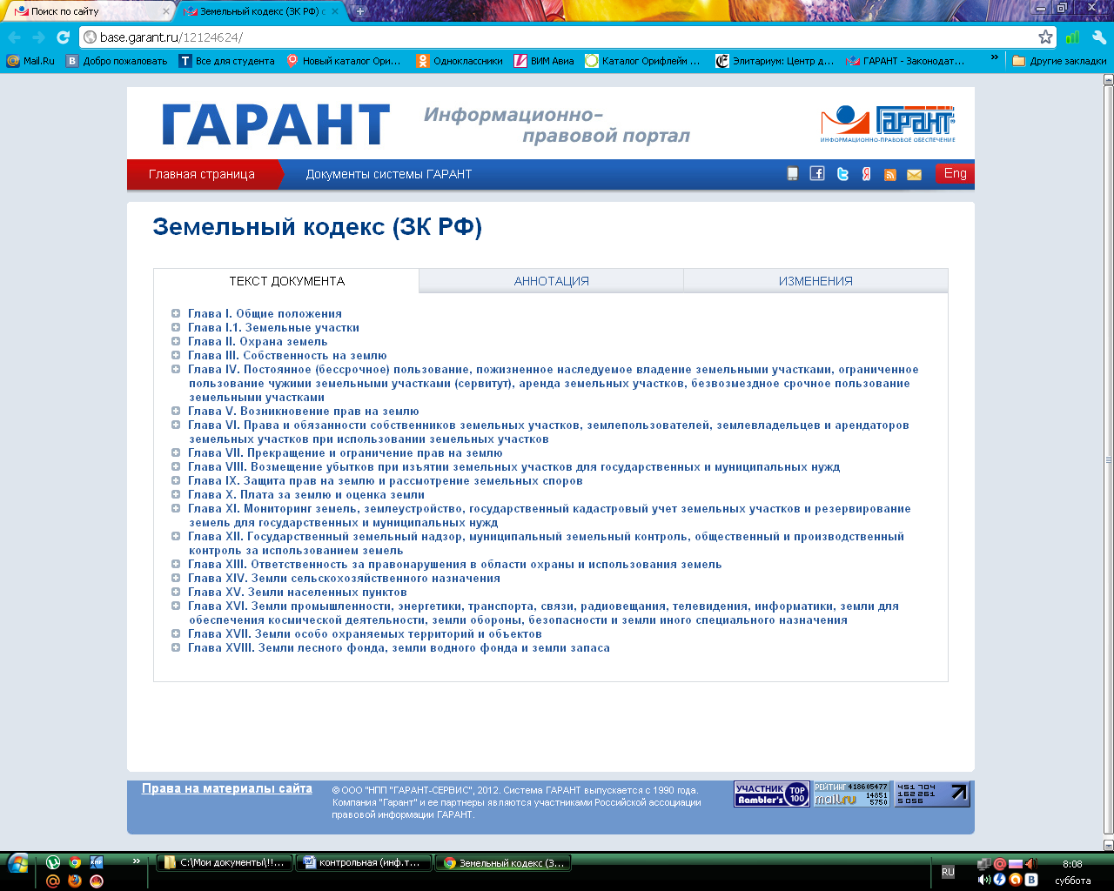Open link Глава IX. Защита прав на землю

[x=386, y=480]
